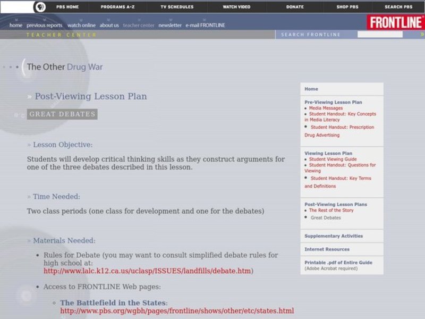Open The Rest of the Story link
The width and height of the screenshot is (425, 319).
pyautogui.click(x=331, y=210)
